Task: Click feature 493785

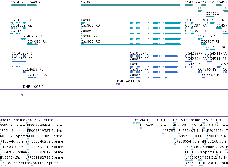Action: point(163,133)
